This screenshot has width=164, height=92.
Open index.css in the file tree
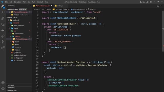point(19,47)
